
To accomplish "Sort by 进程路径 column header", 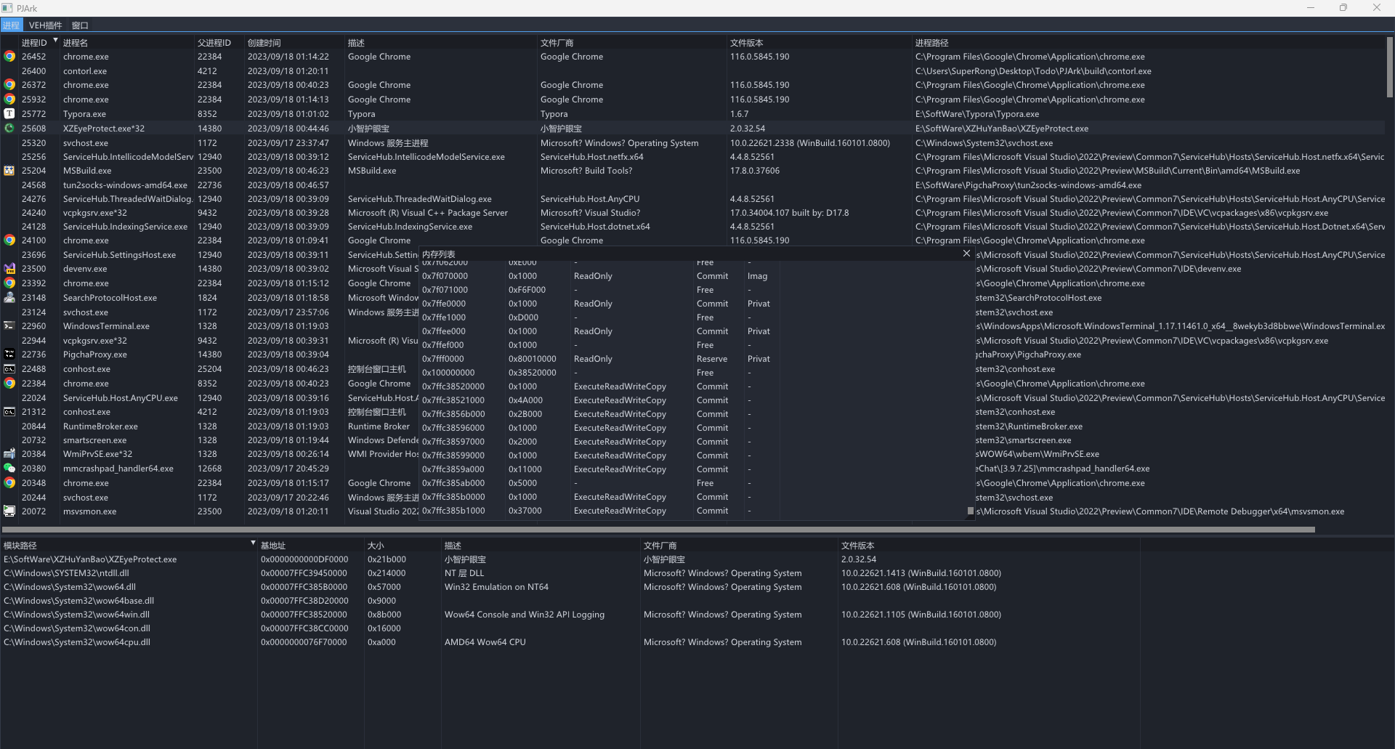I will point(1148,43).
